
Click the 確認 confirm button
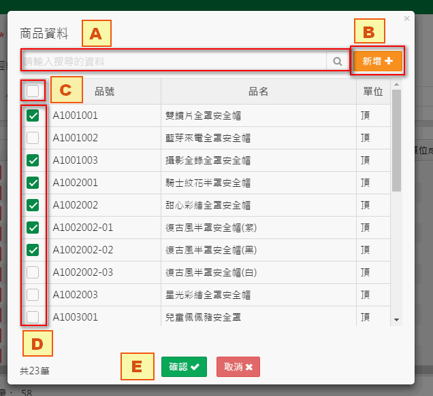[184, 367]
